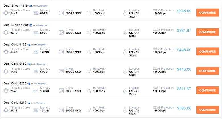Click the location pin icon in Dual Silver 4116 row
Viewport: 222px width, 119px height.
tap(125, 13)
